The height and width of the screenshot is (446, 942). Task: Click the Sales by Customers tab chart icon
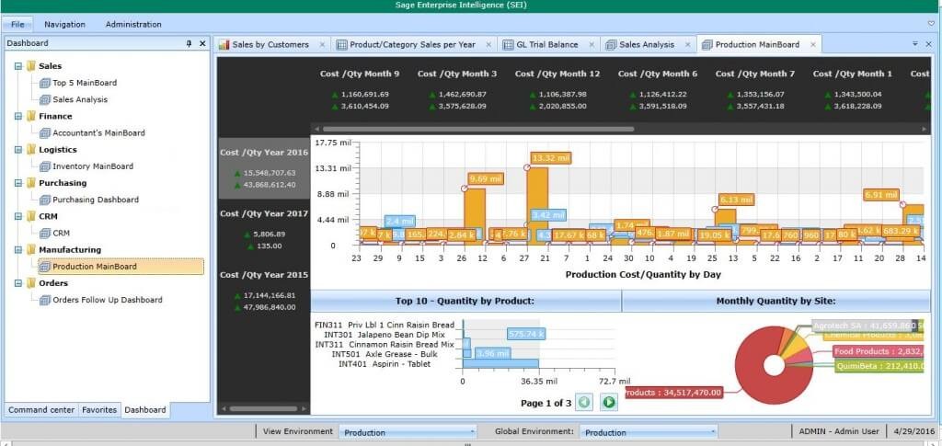(x=224, y=44)
